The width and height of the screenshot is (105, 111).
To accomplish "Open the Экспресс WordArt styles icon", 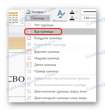I will pyautogui.click(x=61, y=14).
